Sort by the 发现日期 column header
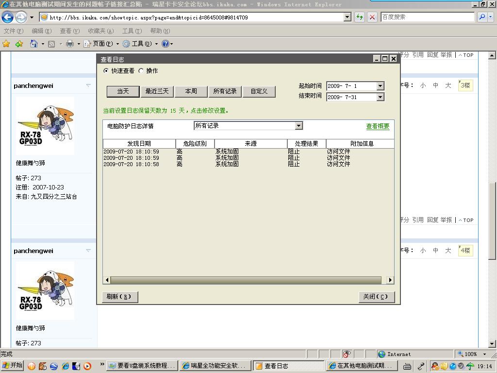Viewport: 497px width, 373px height. 139,144
